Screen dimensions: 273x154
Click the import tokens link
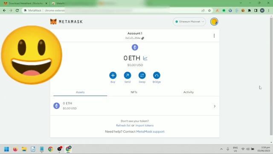[x=145, y=125]
